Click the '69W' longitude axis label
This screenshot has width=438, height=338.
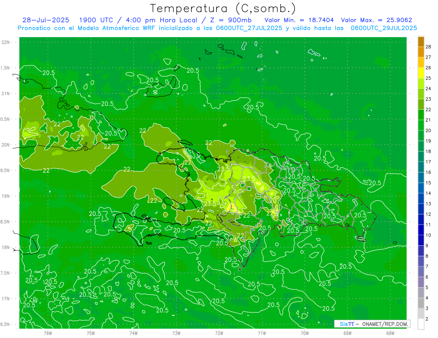pyautogui.click(x=347, y=333)
